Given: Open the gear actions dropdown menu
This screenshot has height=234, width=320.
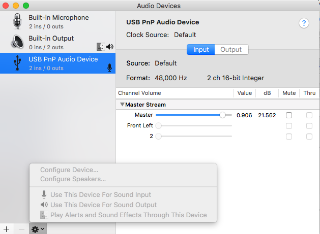Looking at the screenshot, I should (38, 229).
